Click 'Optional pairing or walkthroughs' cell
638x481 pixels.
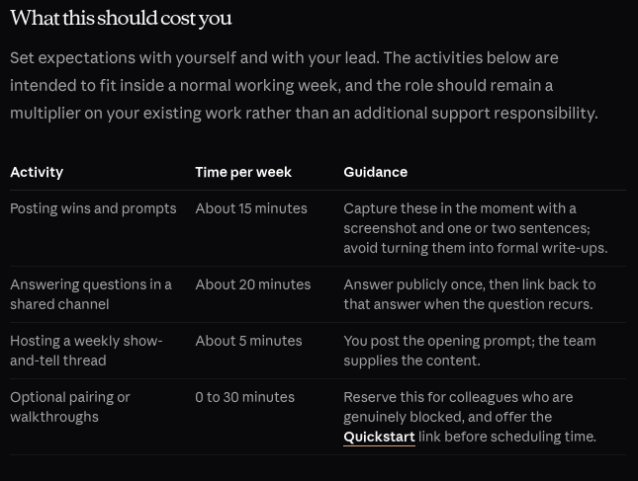[x=70, y=407]
